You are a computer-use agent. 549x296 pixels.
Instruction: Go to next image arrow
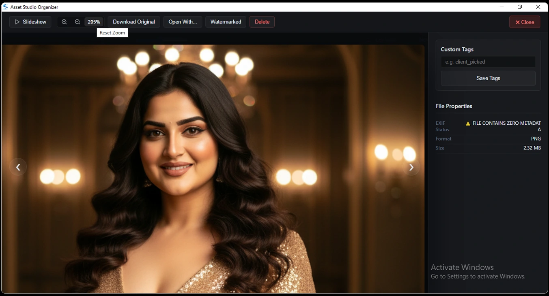coord(411,167)
